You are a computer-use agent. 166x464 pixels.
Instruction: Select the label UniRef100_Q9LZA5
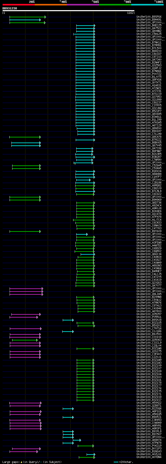[149, 294]
